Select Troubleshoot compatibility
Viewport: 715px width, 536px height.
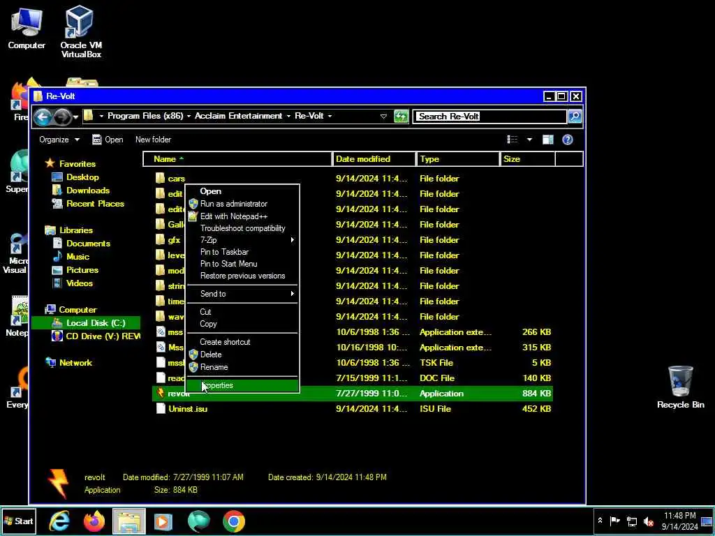[x=242, y=228]
